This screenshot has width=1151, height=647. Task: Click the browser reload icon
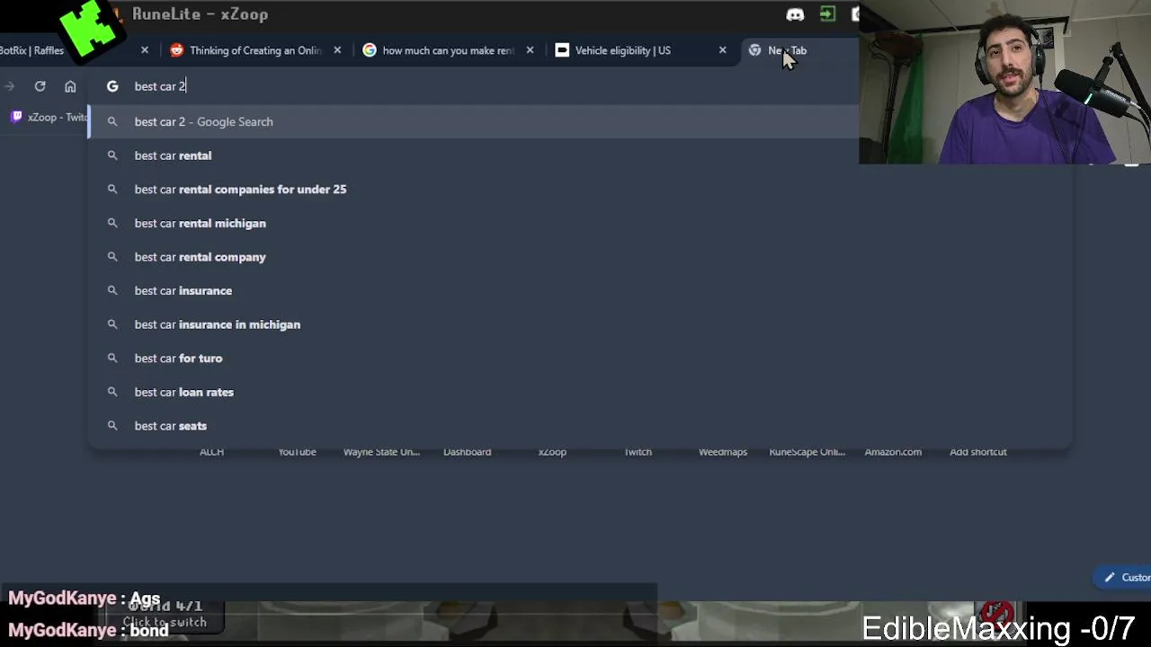40,86
